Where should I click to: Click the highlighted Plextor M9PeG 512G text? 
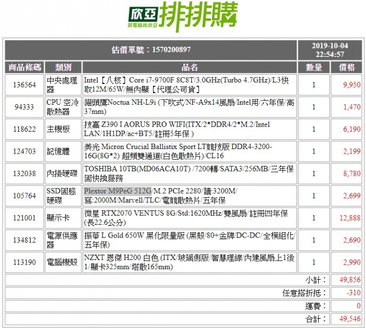click(x=117, y=191)
